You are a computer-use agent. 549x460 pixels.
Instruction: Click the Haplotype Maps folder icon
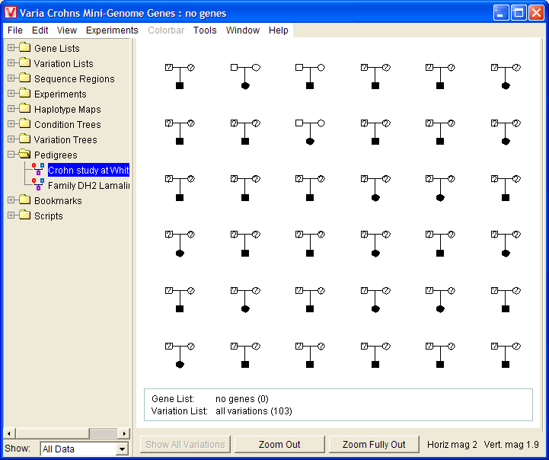[24, 108]
